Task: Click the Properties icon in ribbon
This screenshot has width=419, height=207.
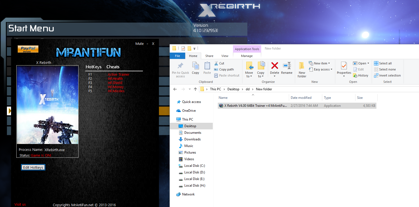Action: (344, 66)
